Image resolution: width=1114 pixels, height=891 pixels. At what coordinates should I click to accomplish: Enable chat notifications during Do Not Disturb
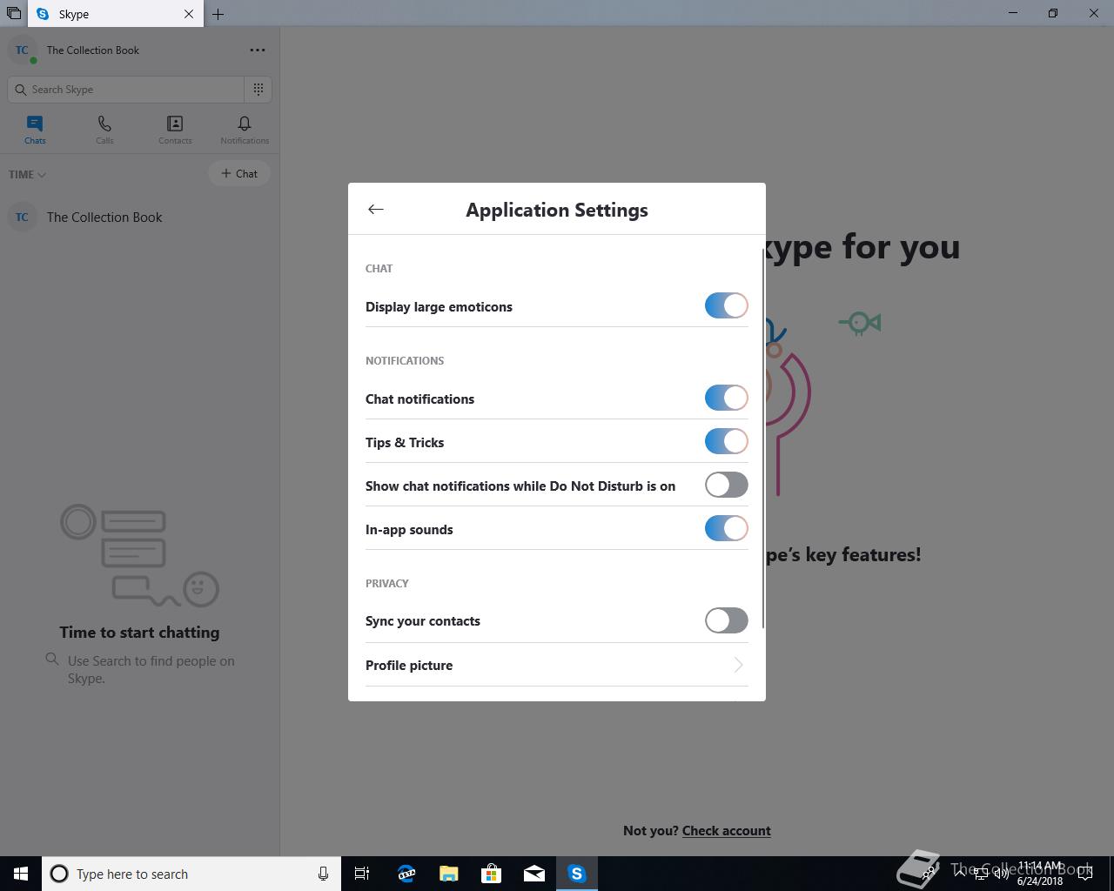click(x=727, y=485)
